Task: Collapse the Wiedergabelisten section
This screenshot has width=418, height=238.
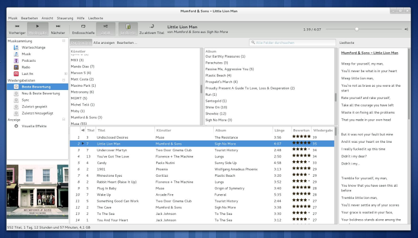Action: [x=63, y=80]
